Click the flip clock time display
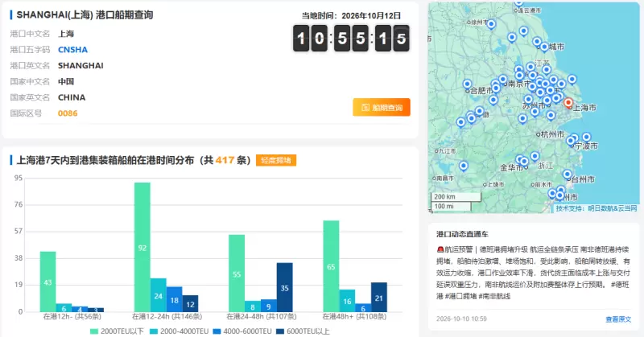This screenshot has width=644, height=337. tap(351, 38)
